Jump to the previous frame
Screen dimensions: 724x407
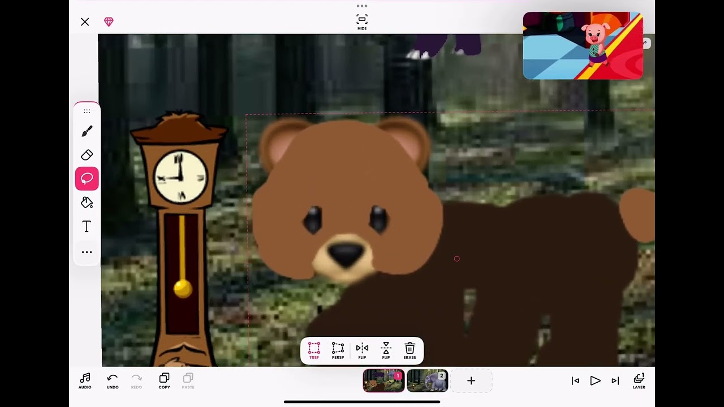(575, 381)
